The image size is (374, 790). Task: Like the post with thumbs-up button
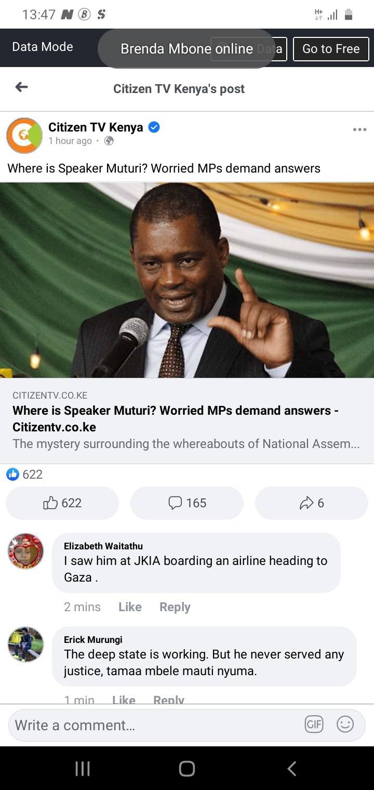(62, 503)
